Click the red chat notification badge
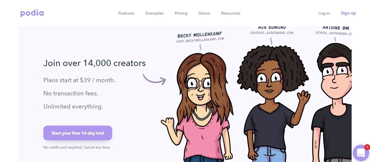Viewport: 370px width, 162px height. coord(367,147)
